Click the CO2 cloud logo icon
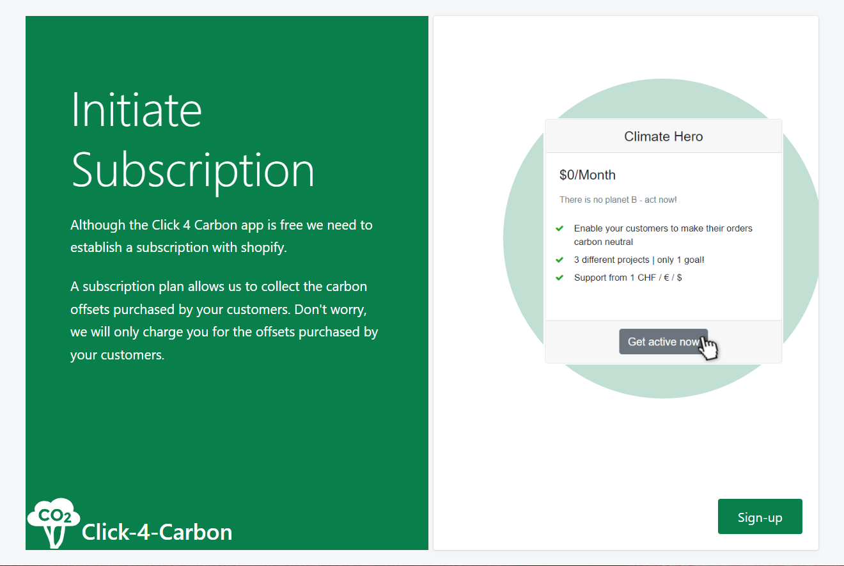The image size is (844, 566). tap(53, 517)
